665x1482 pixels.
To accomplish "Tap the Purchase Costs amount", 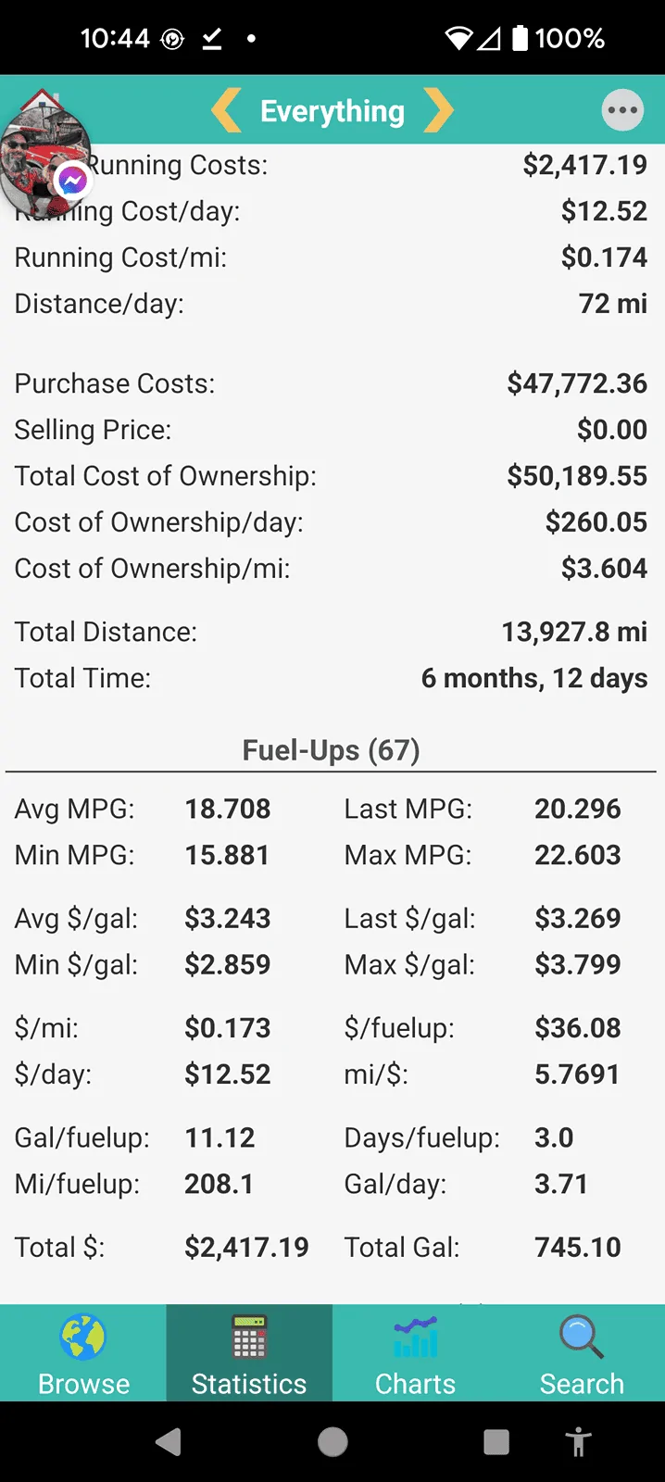I will 577,383.
